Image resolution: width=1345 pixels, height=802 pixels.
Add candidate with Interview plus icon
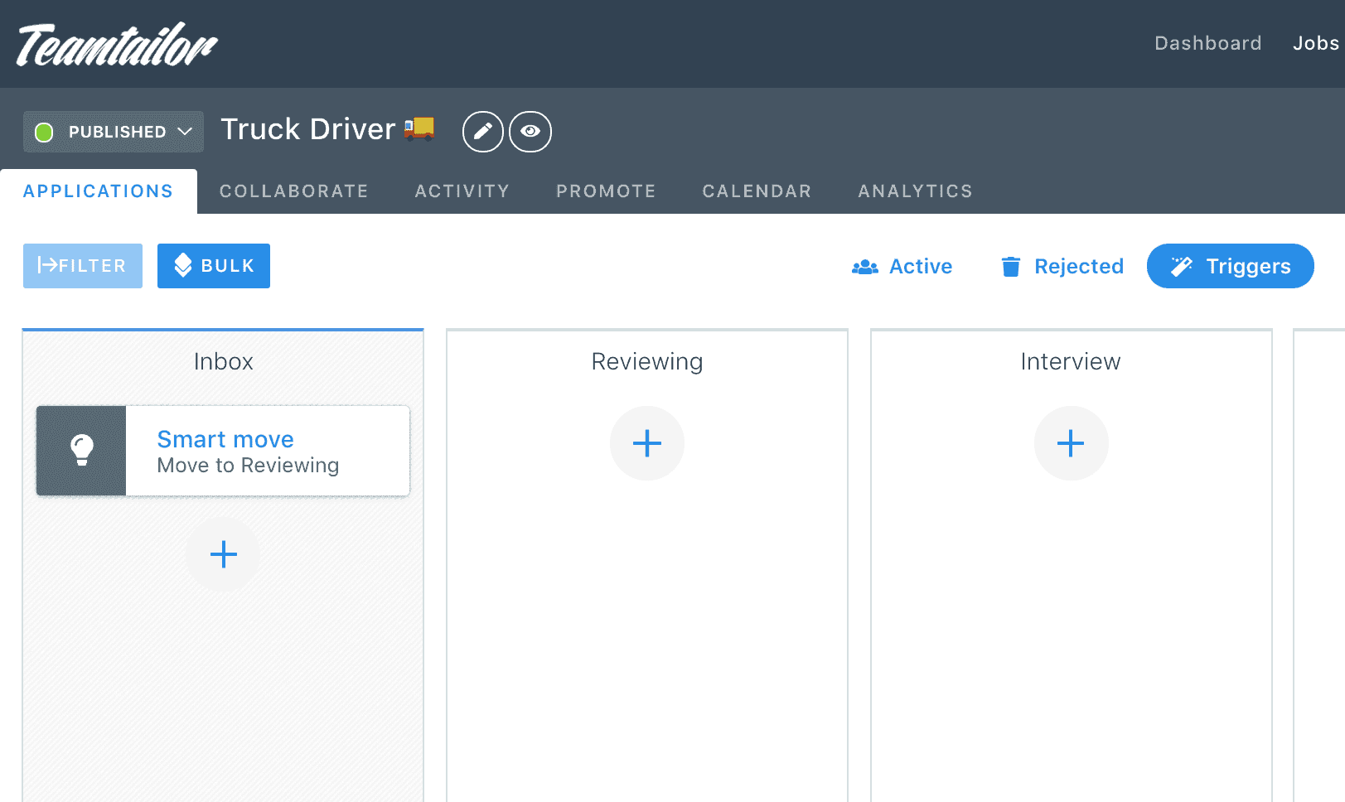[1071, 443]
